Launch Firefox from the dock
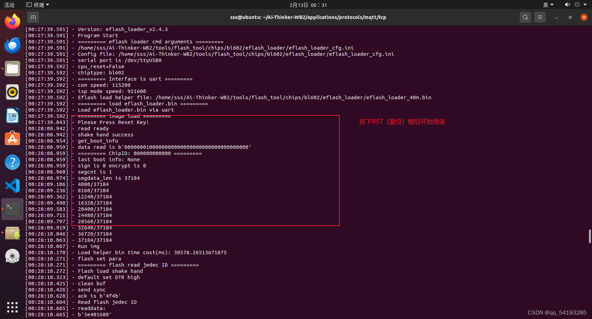 pos(12,21)
